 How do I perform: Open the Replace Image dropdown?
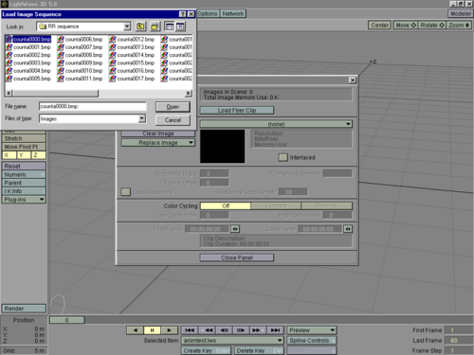coord(158,143)
